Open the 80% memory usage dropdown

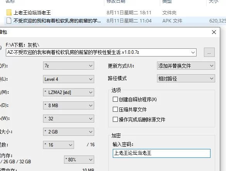[79, 160]
